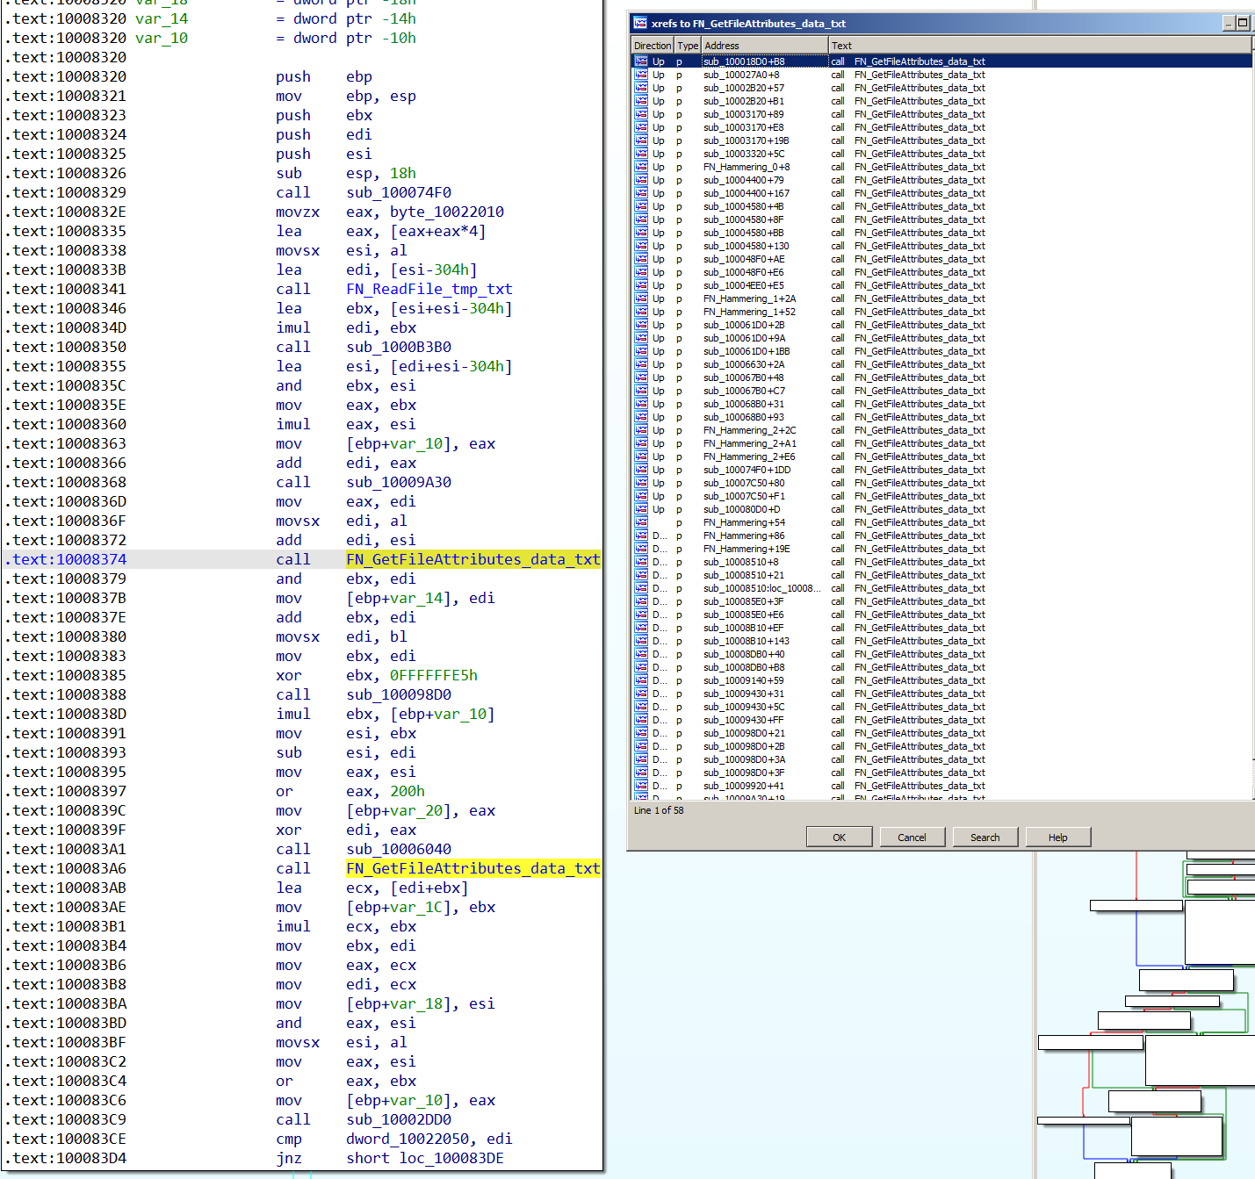This screenshot has height=1179, width=1255.
Task: Sort xrefs by the Address column
Action: (765, 45)
